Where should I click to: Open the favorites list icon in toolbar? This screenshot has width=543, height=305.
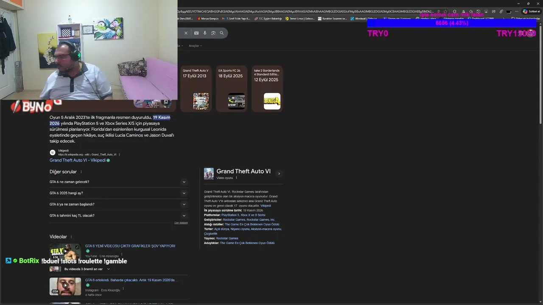pos(470,11)
